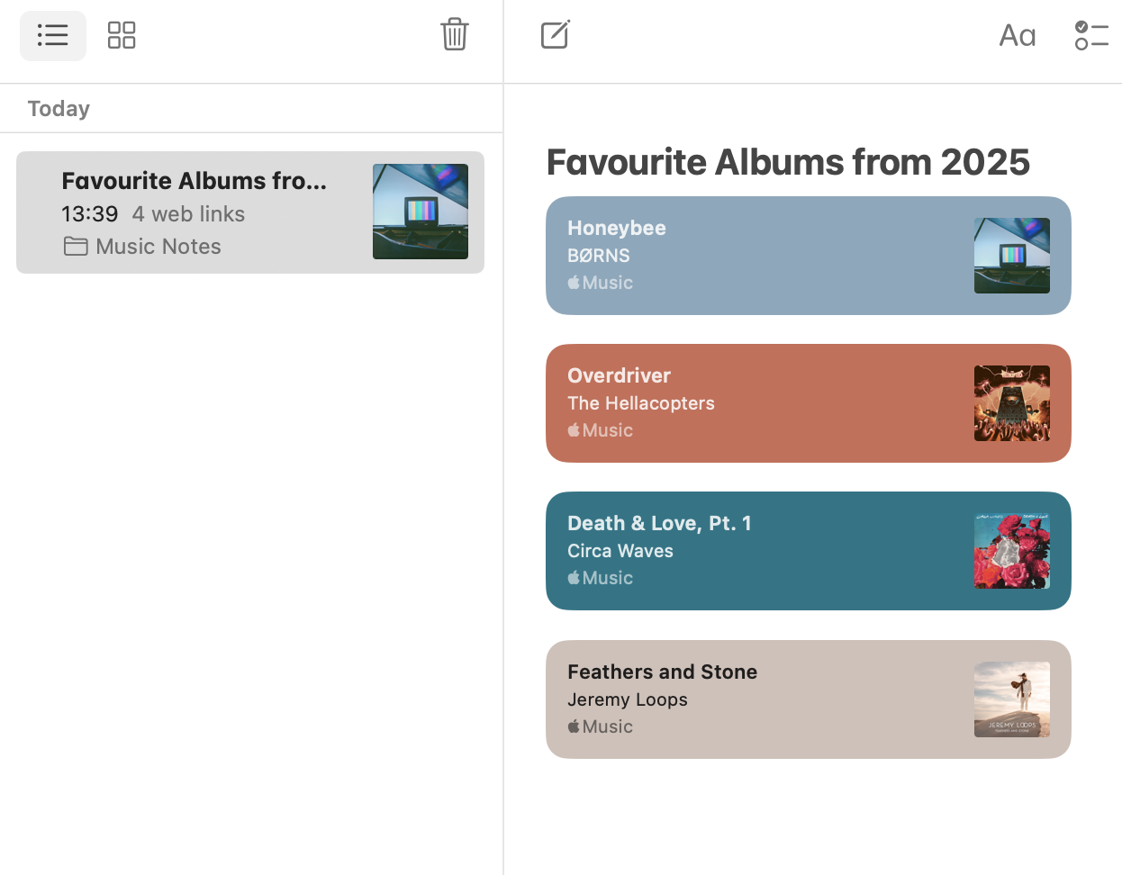Click the Favourite Albums from 2025 title
Image resolution: width=1122 pixels, height=875 pixels.
pyautogui.click(x=788, y=162)
